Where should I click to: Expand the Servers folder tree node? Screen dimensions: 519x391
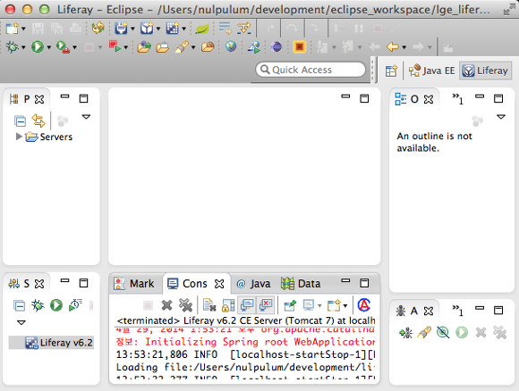tap(19, 137)
